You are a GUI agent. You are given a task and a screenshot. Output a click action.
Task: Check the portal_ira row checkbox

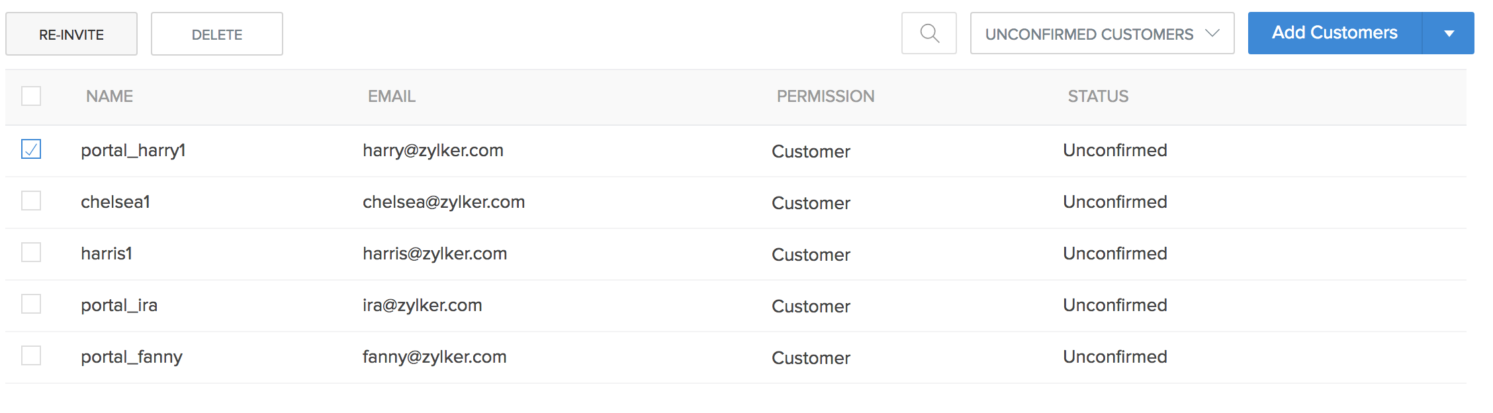tap(31, 304)
